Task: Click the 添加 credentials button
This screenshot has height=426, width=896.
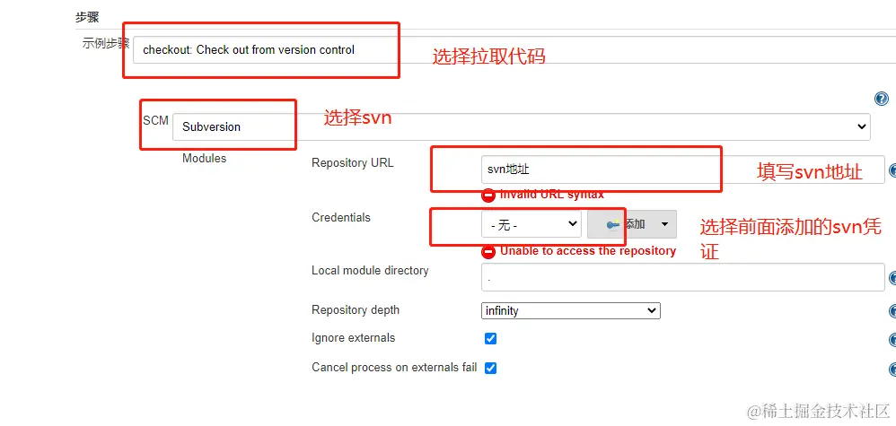Action: click(x=632, y=224)
